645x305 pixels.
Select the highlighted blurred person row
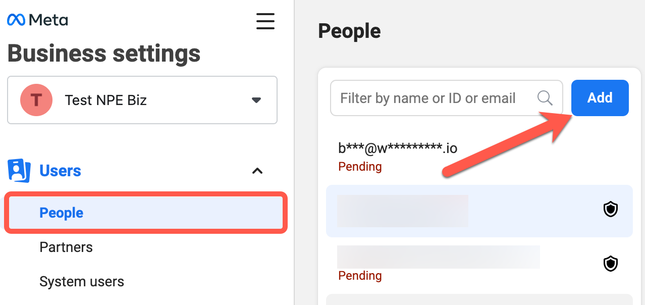coord(454,211)
